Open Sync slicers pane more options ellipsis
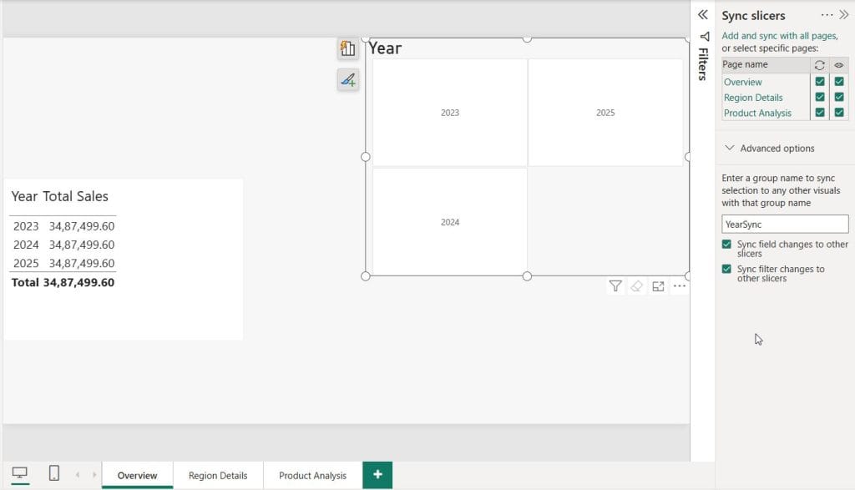 [827, 15]
